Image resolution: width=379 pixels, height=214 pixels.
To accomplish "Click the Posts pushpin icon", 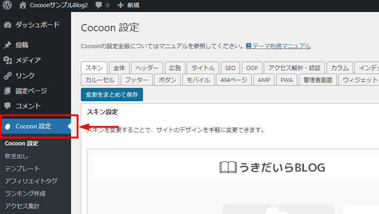I will point(8,45).
